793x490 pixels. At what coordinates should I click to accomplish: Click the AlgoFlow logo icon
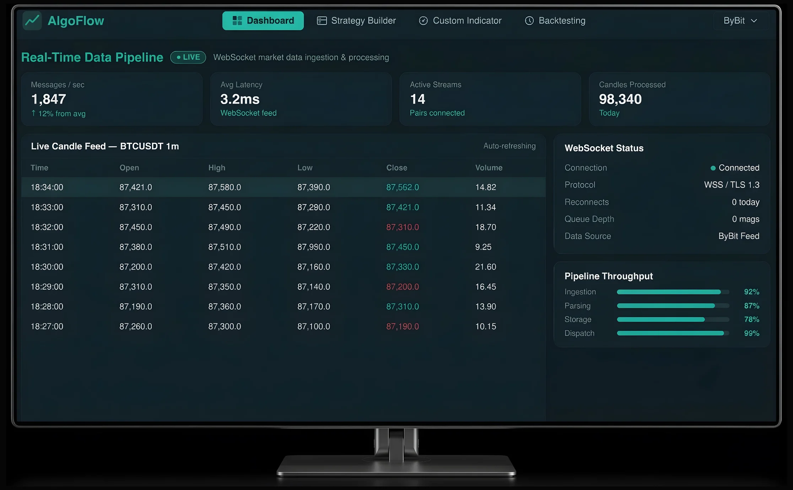pos(32,21)
